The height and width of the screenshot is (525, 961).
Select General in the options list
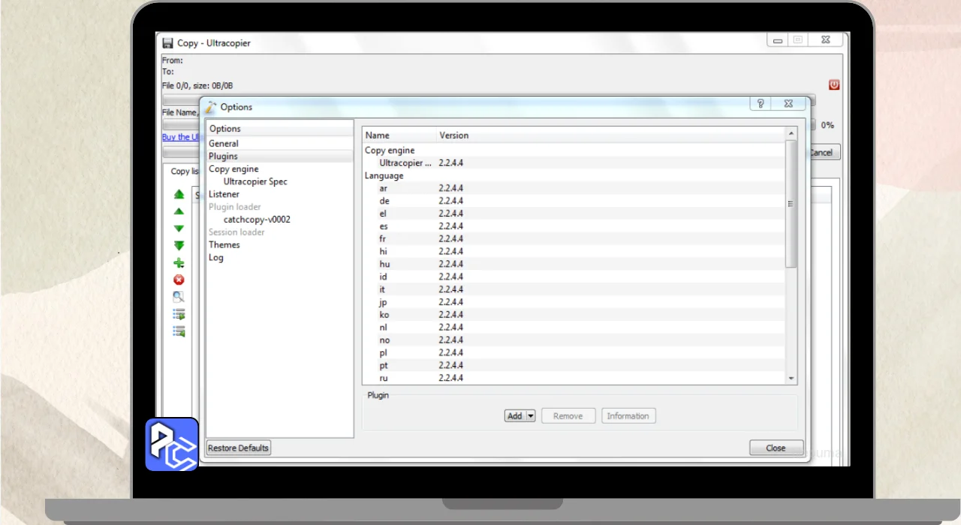[224, 143]
